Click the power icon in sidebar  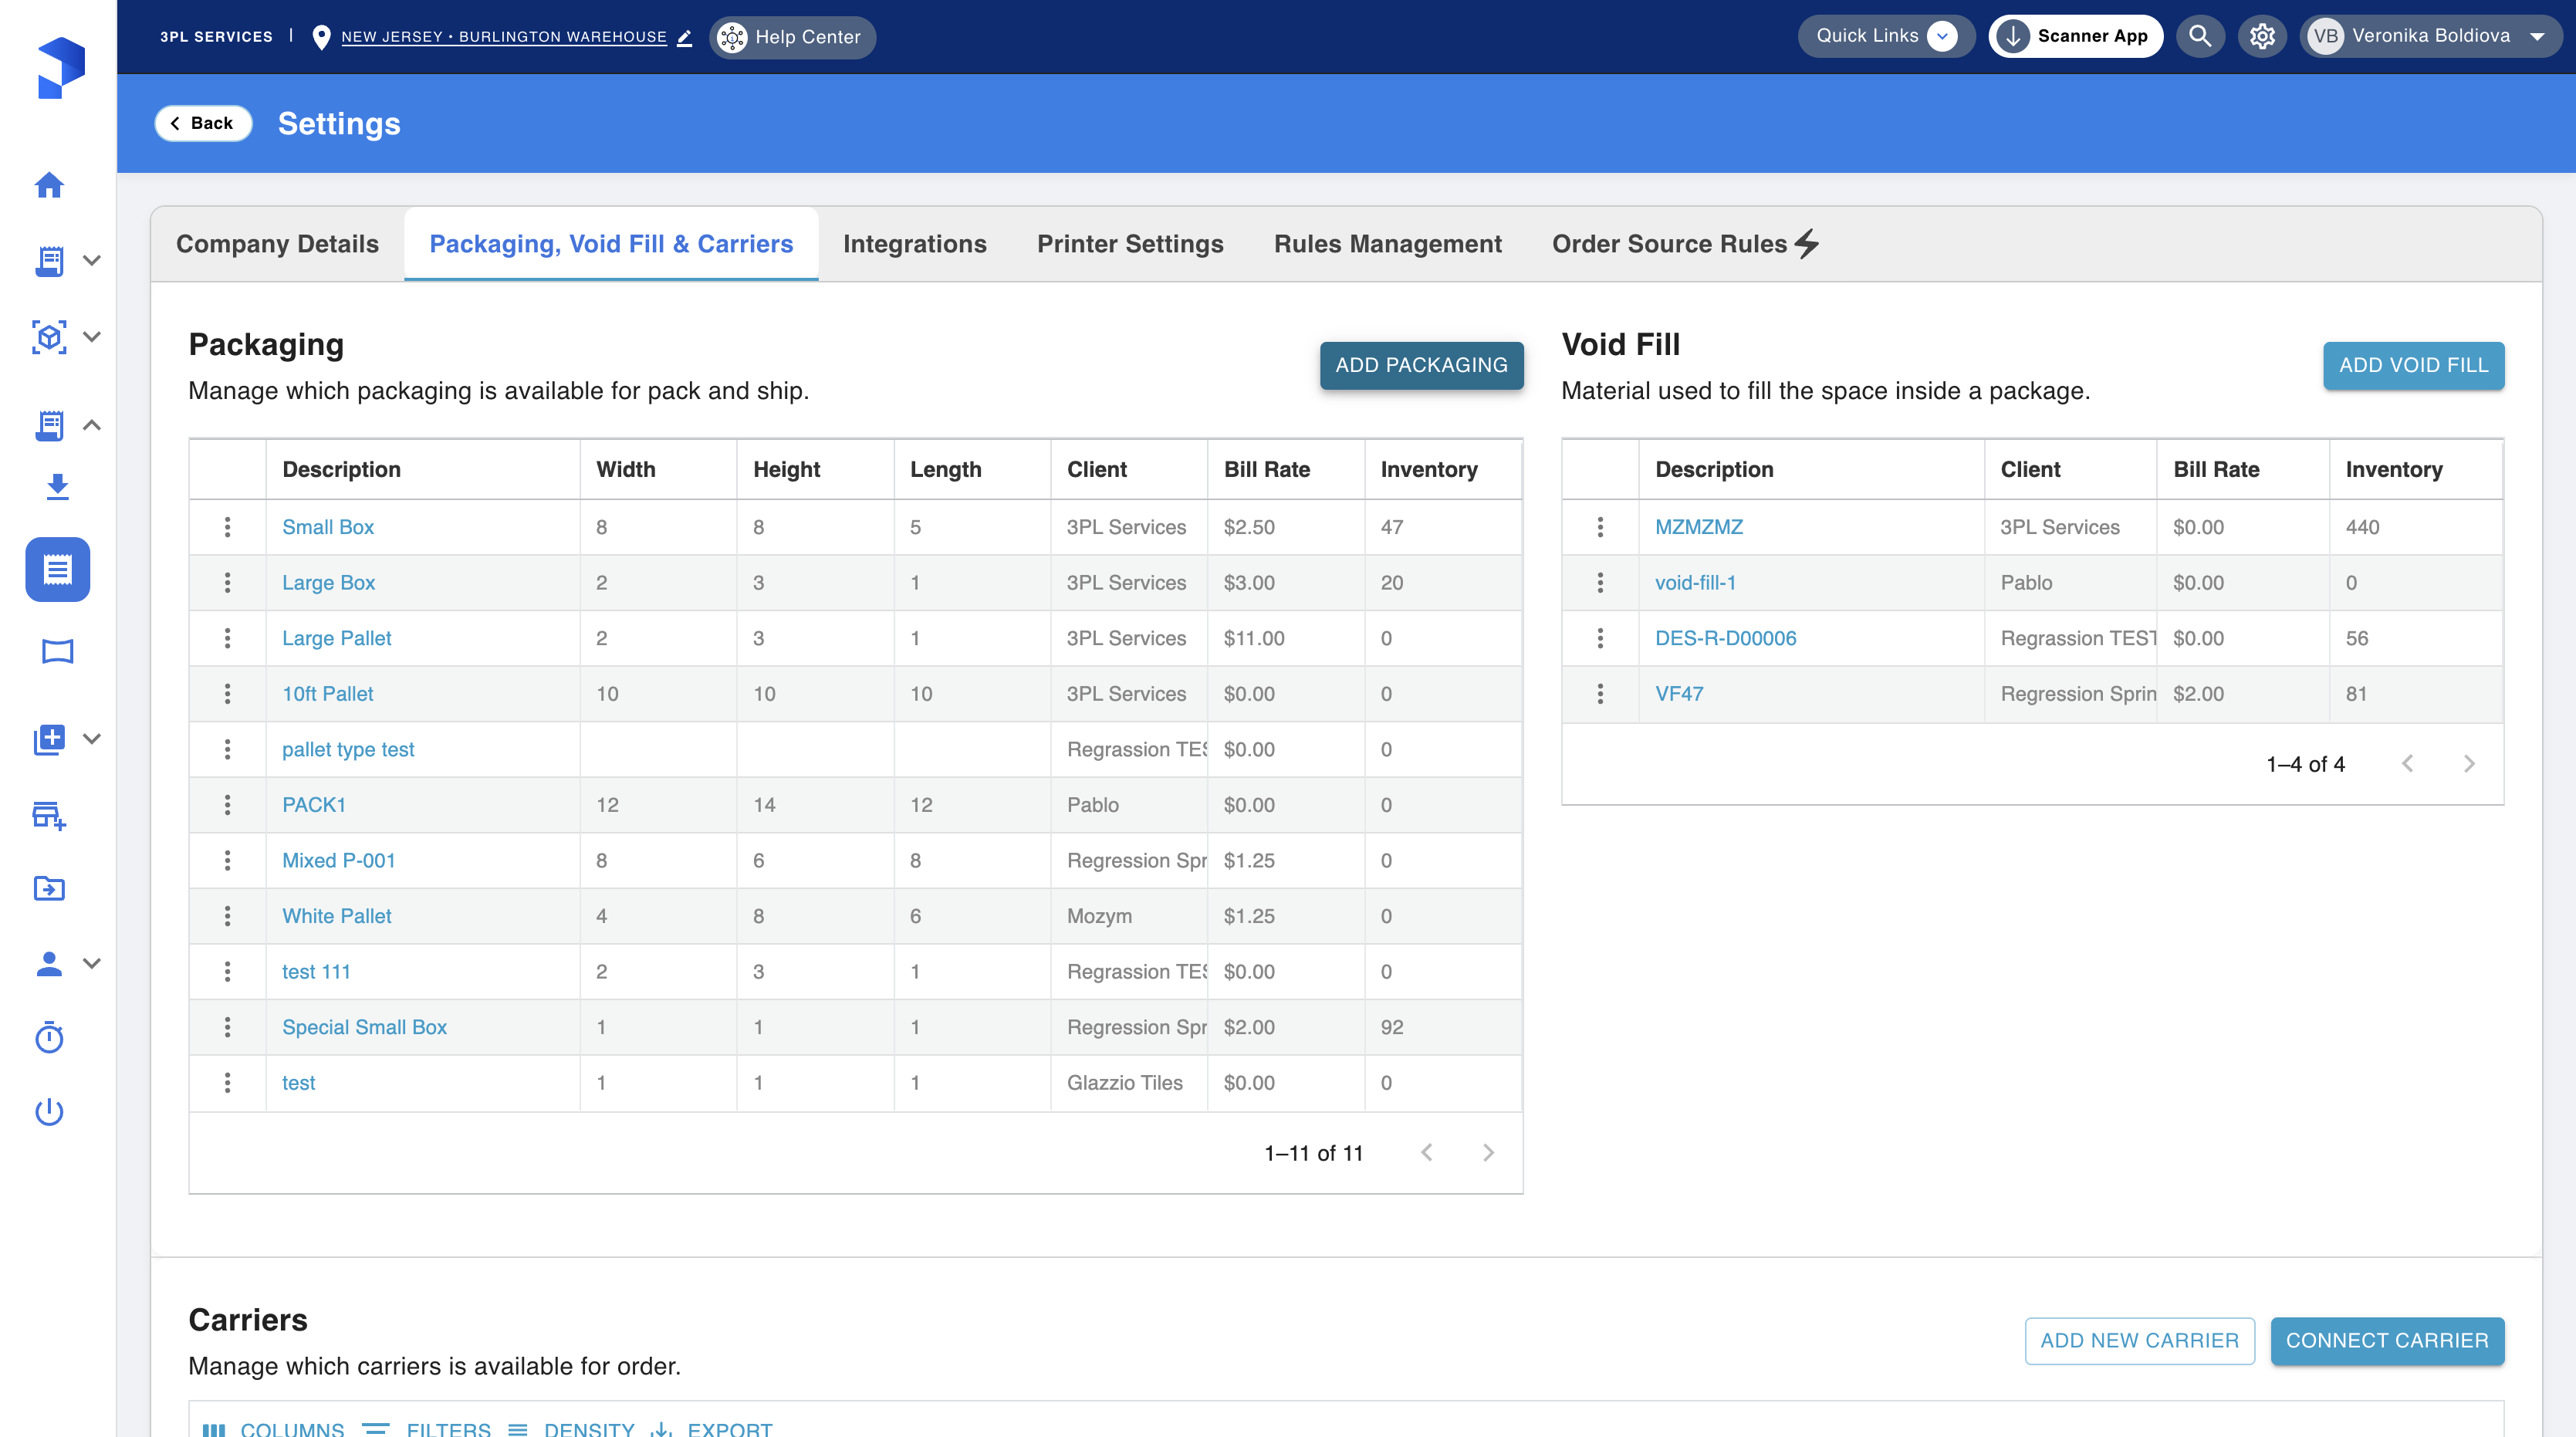[x=49, y=1112]
